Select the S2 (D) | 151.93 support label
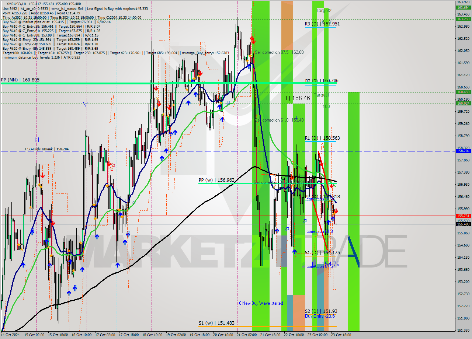Viewport: 472px width, 339px height. point(321,311)
